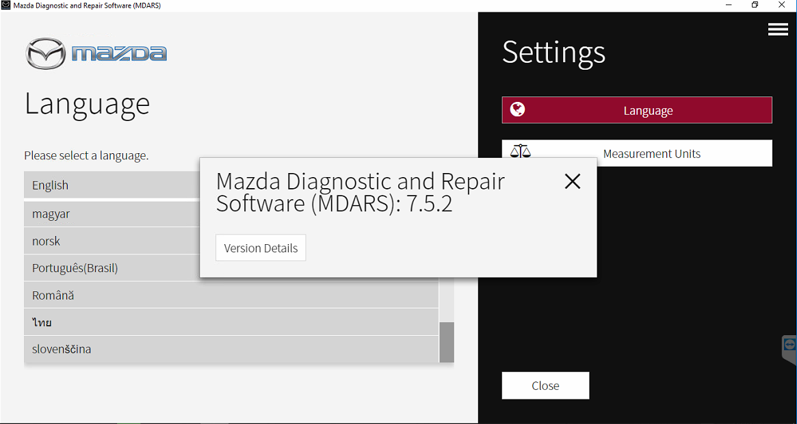797x424 pixels.
Task: Click the globe icon on Language
Action: pos(518,109)
